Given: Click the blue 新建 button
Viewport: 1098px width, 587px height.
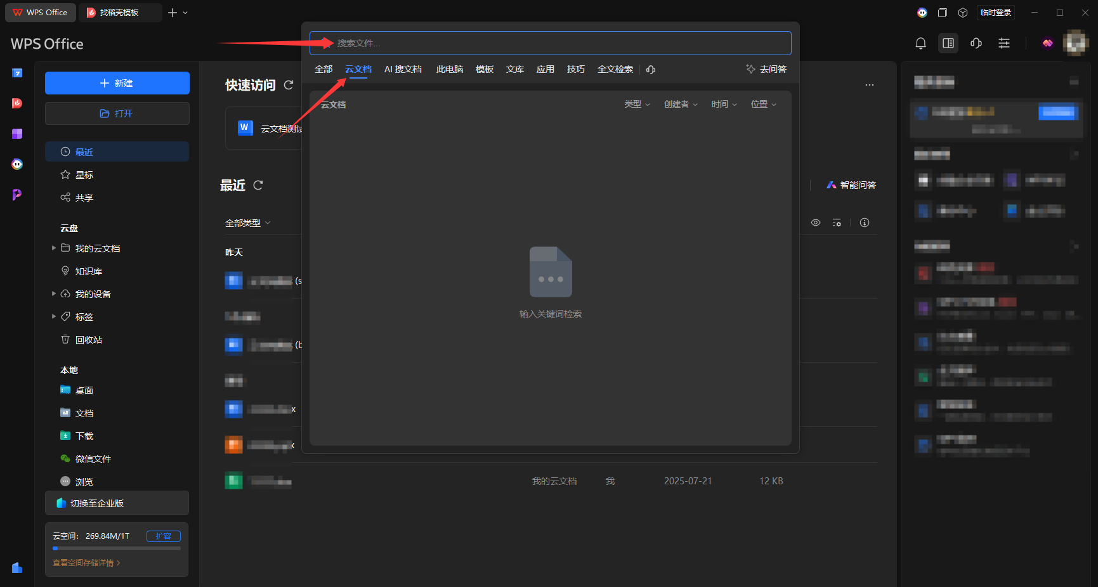Looking at the screenshot, I should [117, 83].
